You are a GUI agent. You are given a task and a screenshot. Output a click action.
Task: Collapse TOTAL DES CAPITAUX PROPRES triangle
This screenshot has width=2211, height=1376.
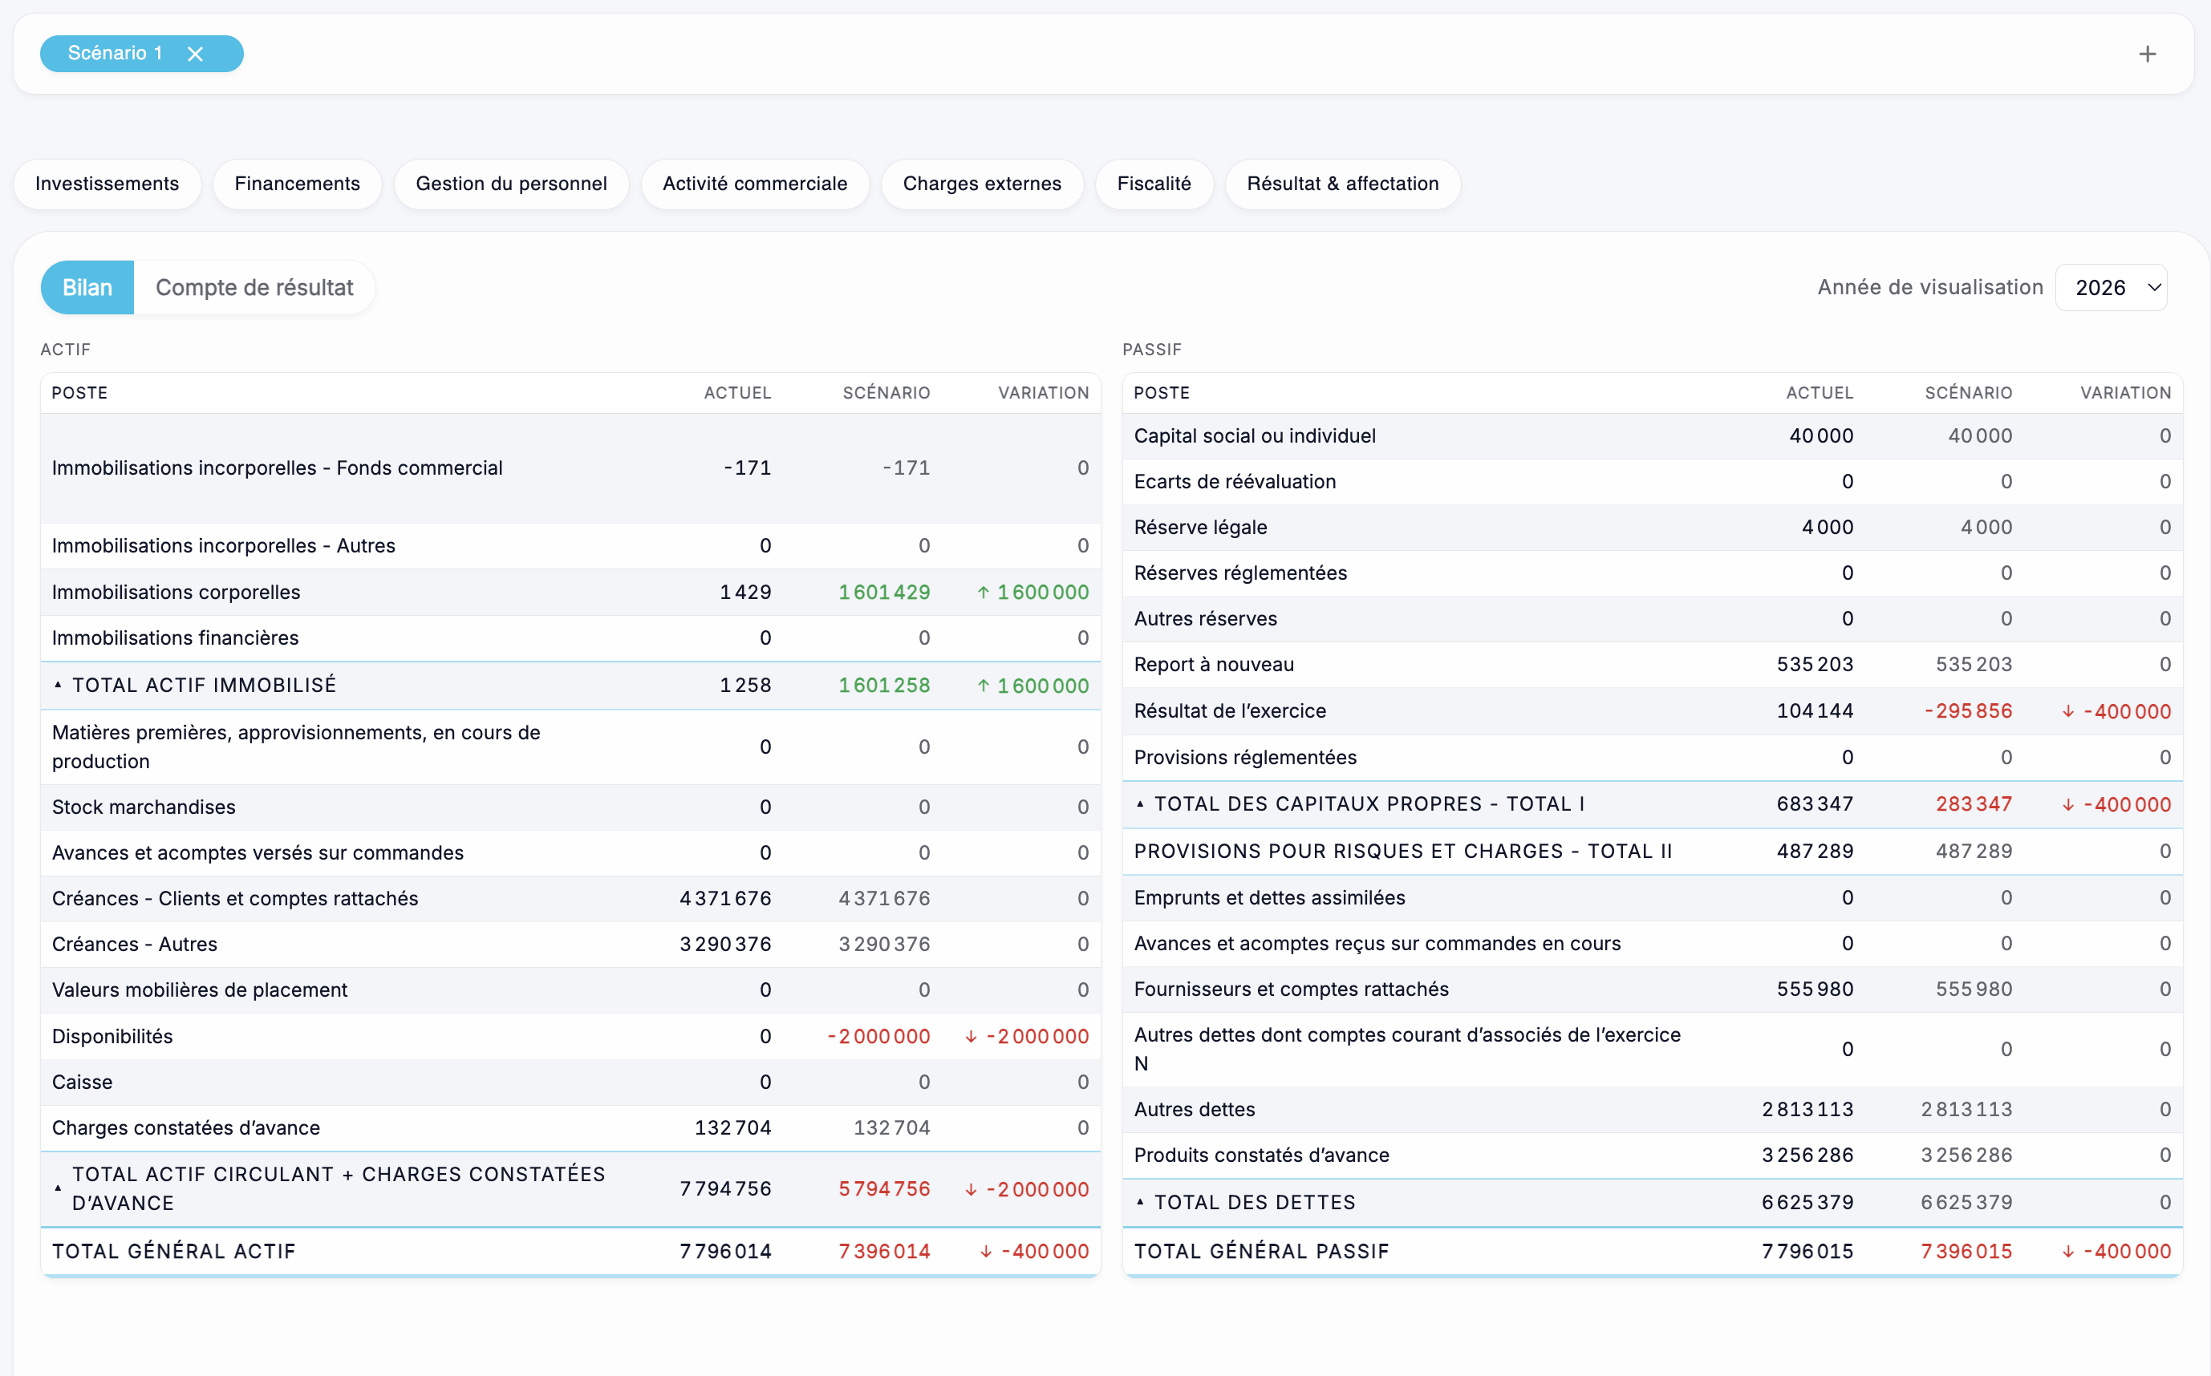1140,804
